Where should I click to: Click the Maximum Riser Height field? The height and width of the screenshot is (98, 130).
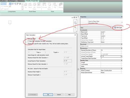(x=68, y=72)
